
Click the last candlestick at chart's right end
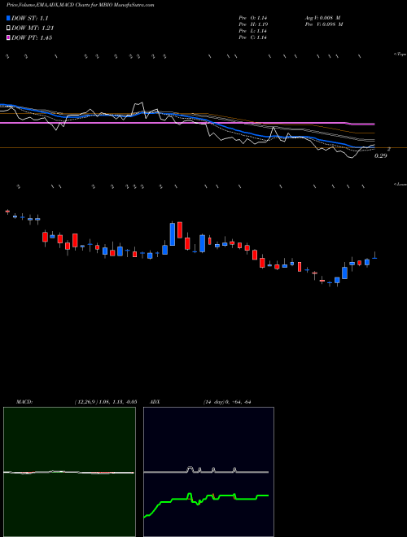[374, 256]
